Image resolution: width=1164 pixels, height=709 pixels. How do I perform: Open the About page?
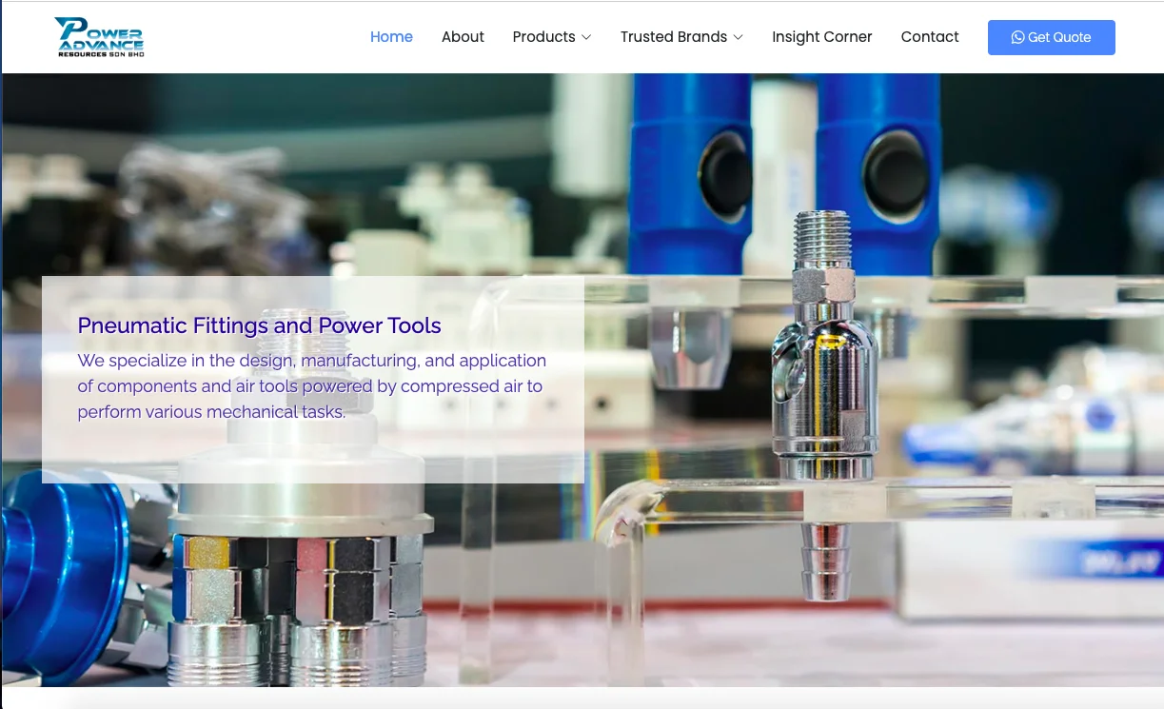coord(463,37)
